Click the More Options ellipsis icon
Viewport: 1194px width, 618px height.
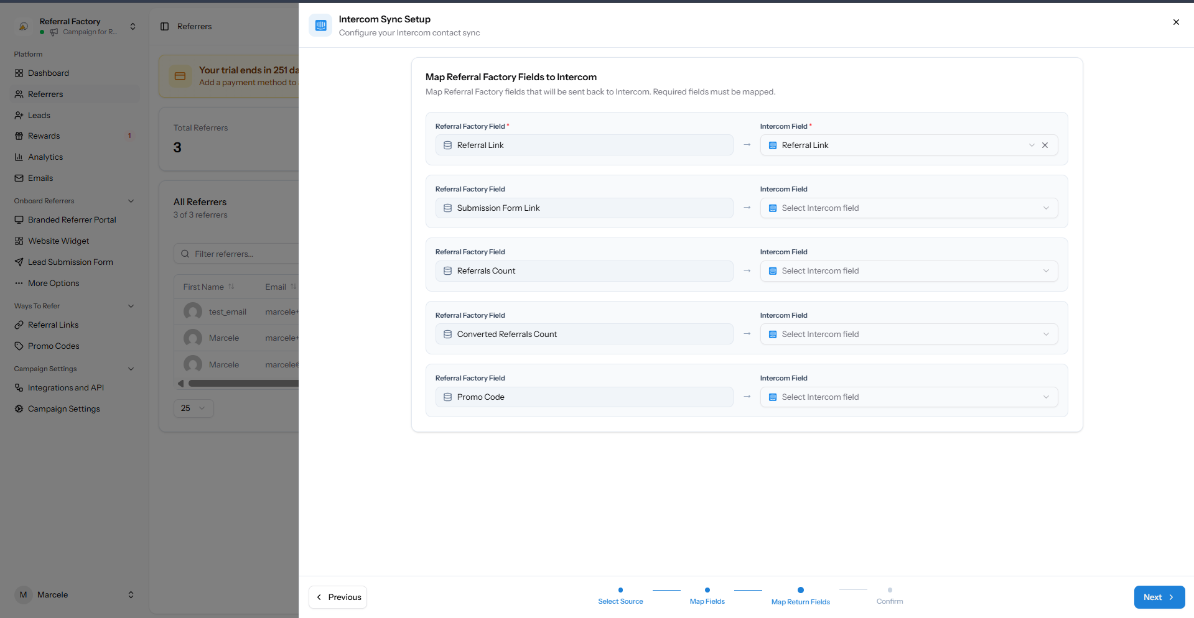point(19,284)
